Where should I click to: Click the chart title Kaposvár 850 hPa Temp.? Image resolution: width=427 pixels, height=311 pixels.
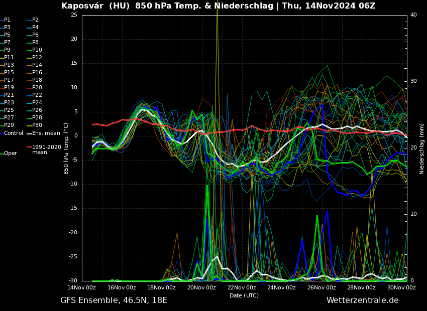[x=218, y=6]
